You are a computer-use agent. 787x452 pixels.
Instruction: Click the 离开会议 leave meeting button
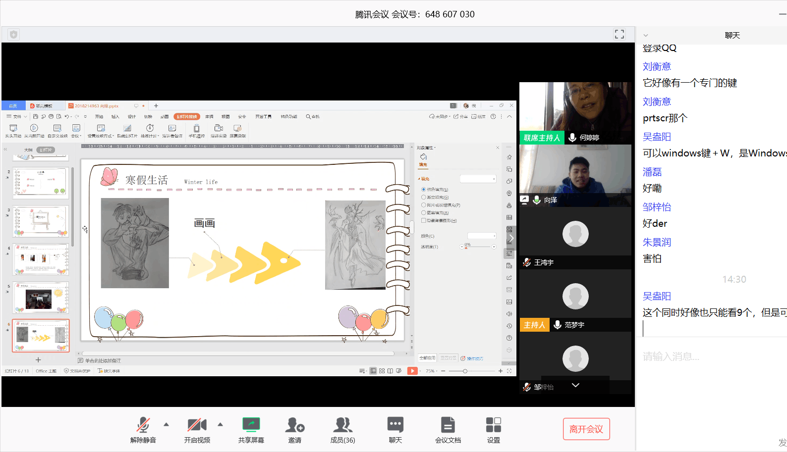tap(586, 429)
